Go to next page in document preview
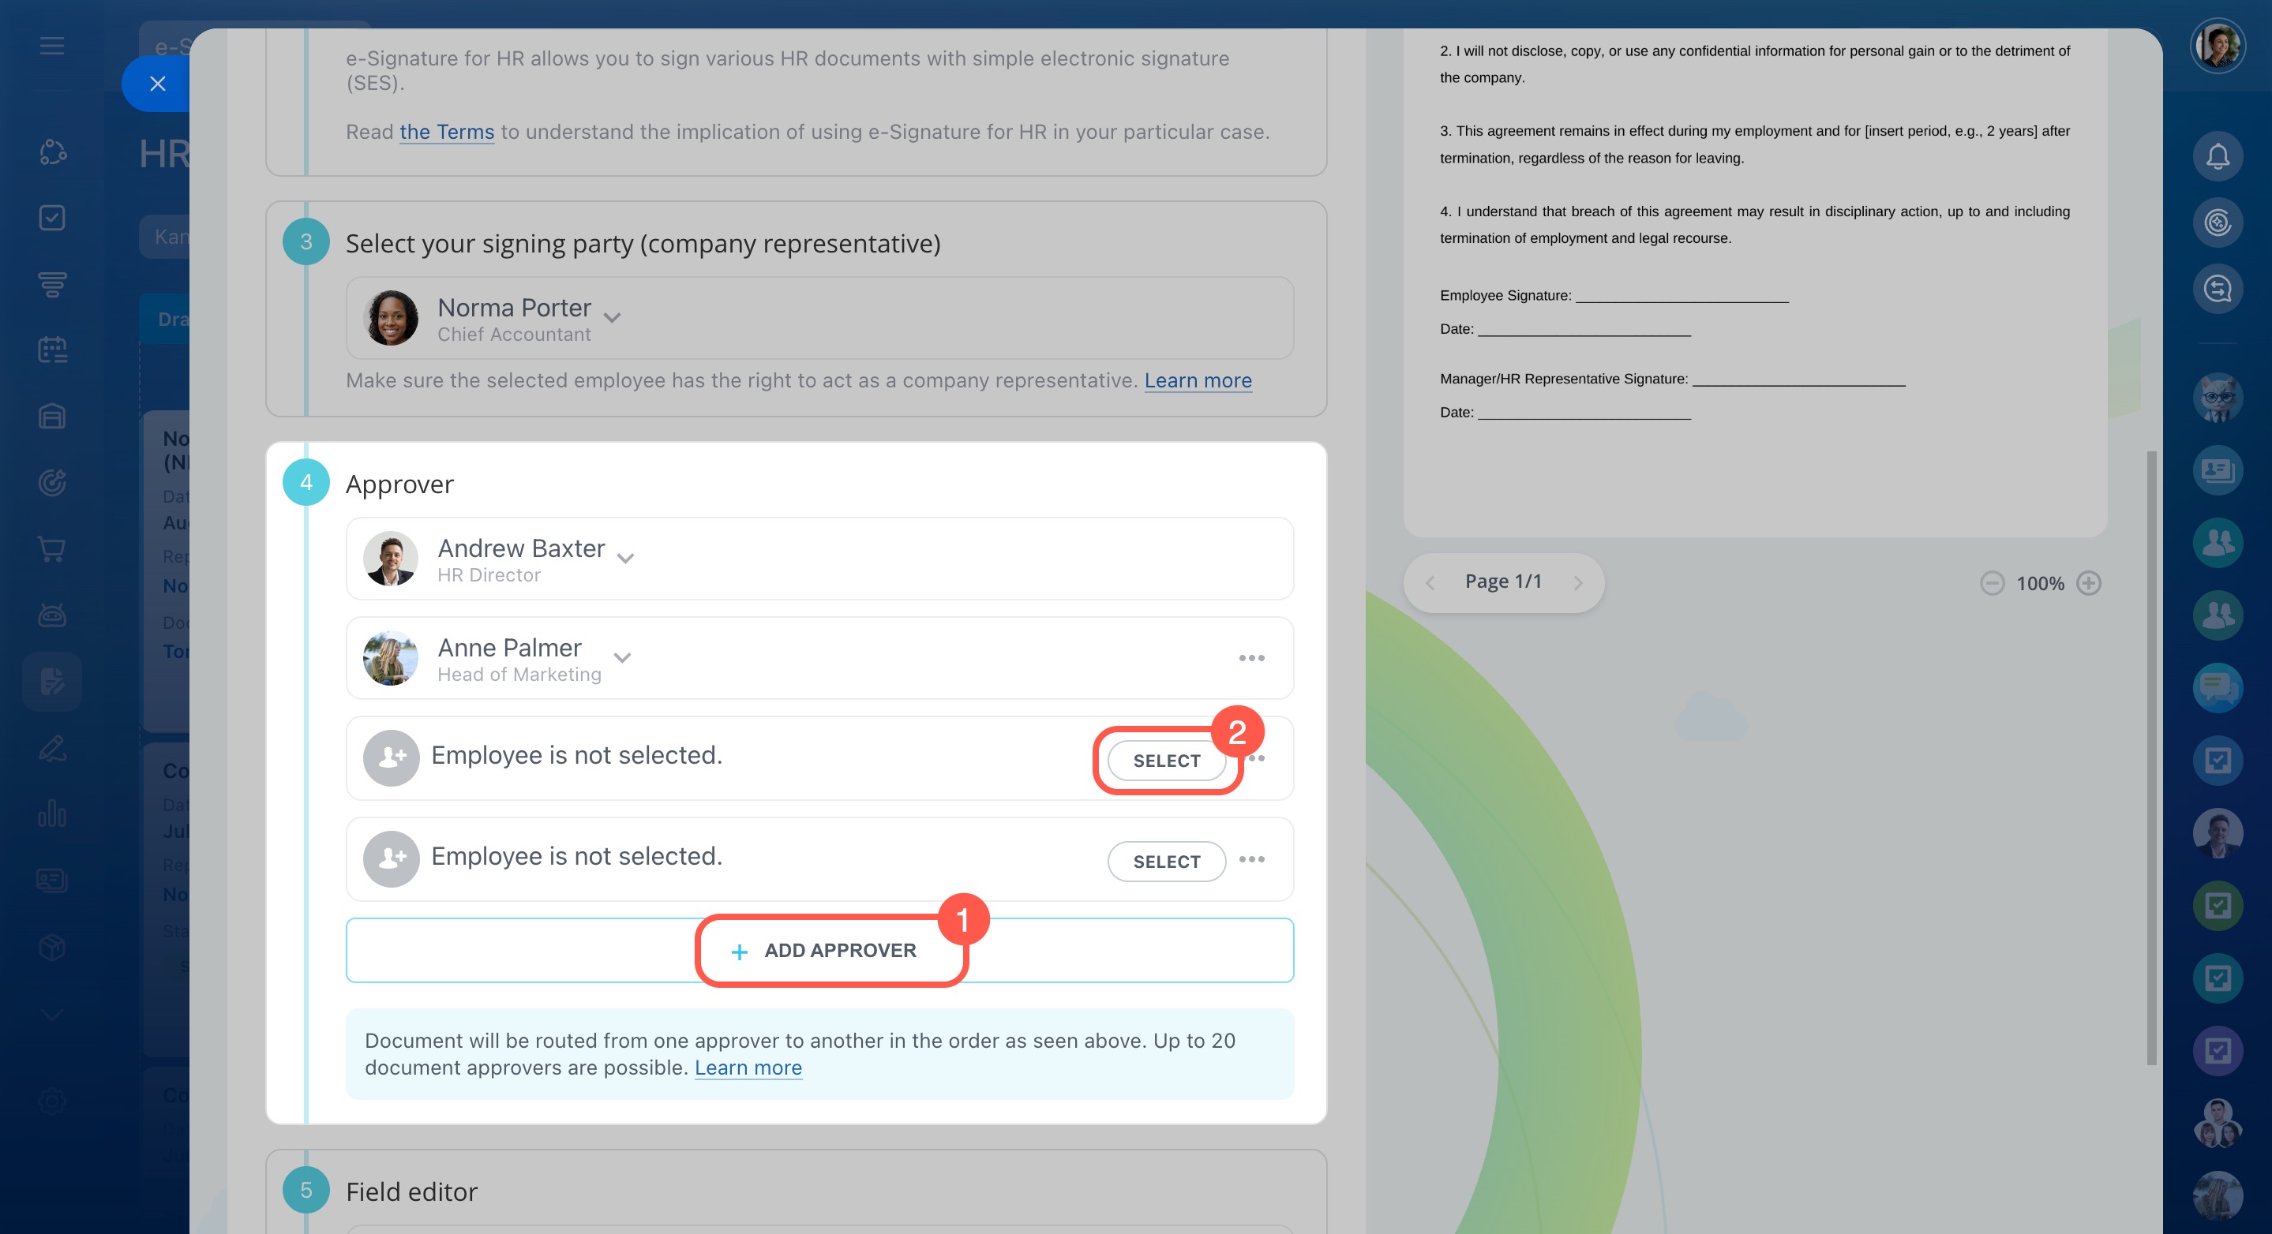 pyautogui.click(x=1578, y=582)
